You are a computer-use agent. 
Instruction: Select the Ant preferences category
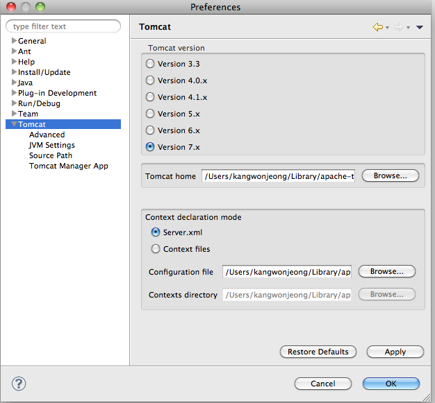pos(24,51)
